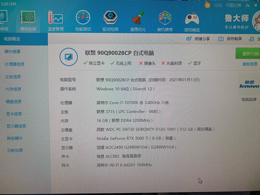This screenshot has width=260, height=195.
Task: Click the Windows 10 64位 operating system value
Action: [x=125, y=89]
